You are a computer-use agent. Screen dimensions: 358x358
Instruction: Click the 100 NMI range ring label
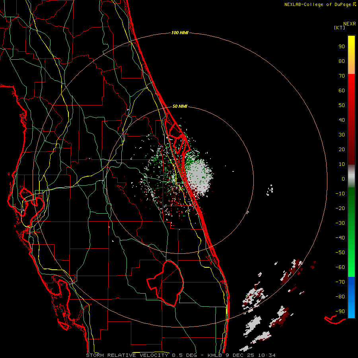[x=180, y=33]
